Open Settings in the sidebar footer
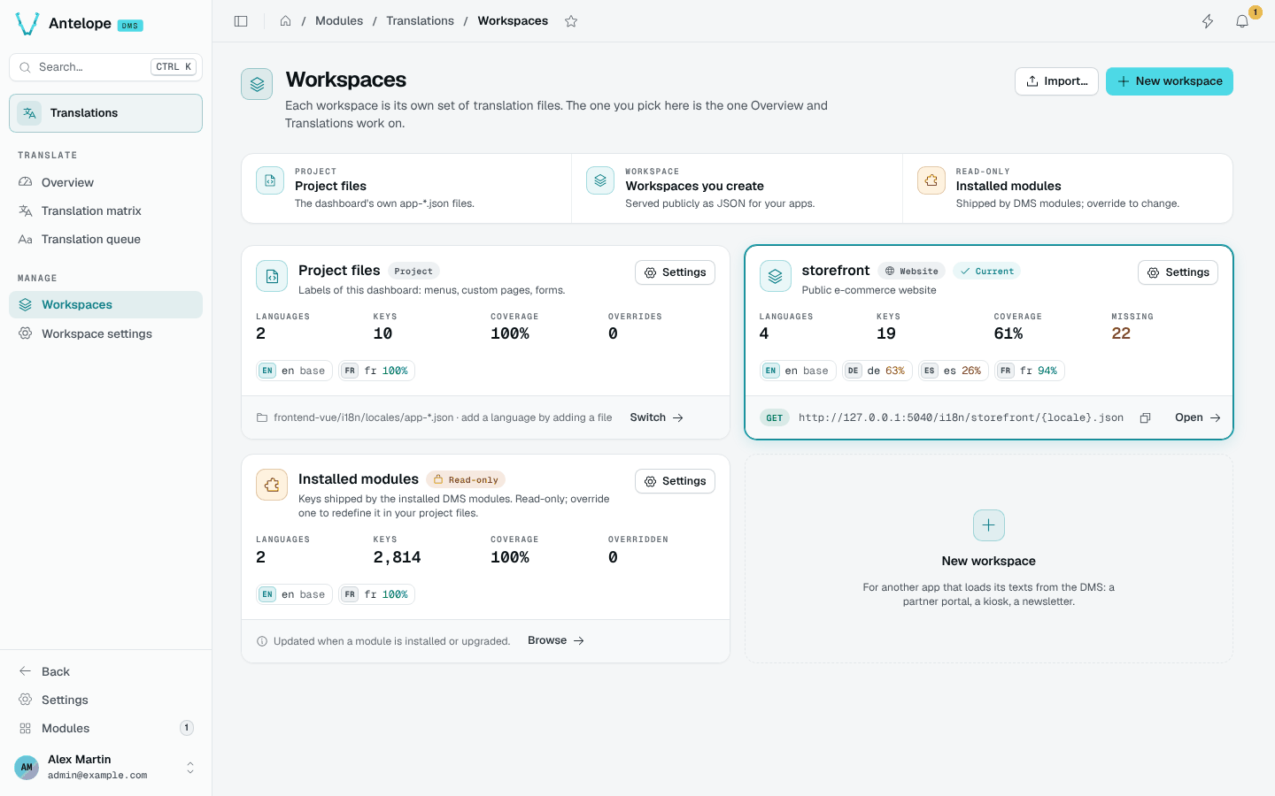The image size is (1275, 796). (x=105, y=700)
